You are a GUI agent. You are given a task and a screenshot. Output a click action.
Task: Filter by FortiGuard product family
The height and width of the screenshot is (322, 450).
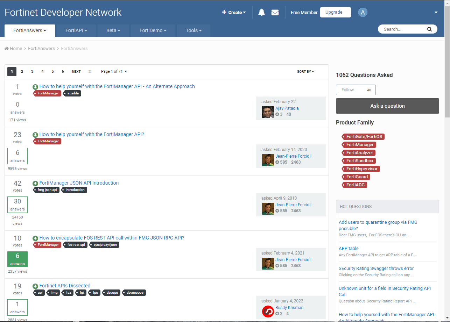356,177
